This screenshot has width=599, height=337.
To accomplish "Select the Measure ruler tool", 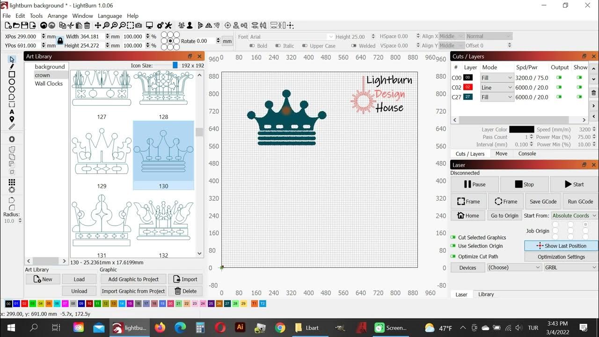I will click(12, 127).
